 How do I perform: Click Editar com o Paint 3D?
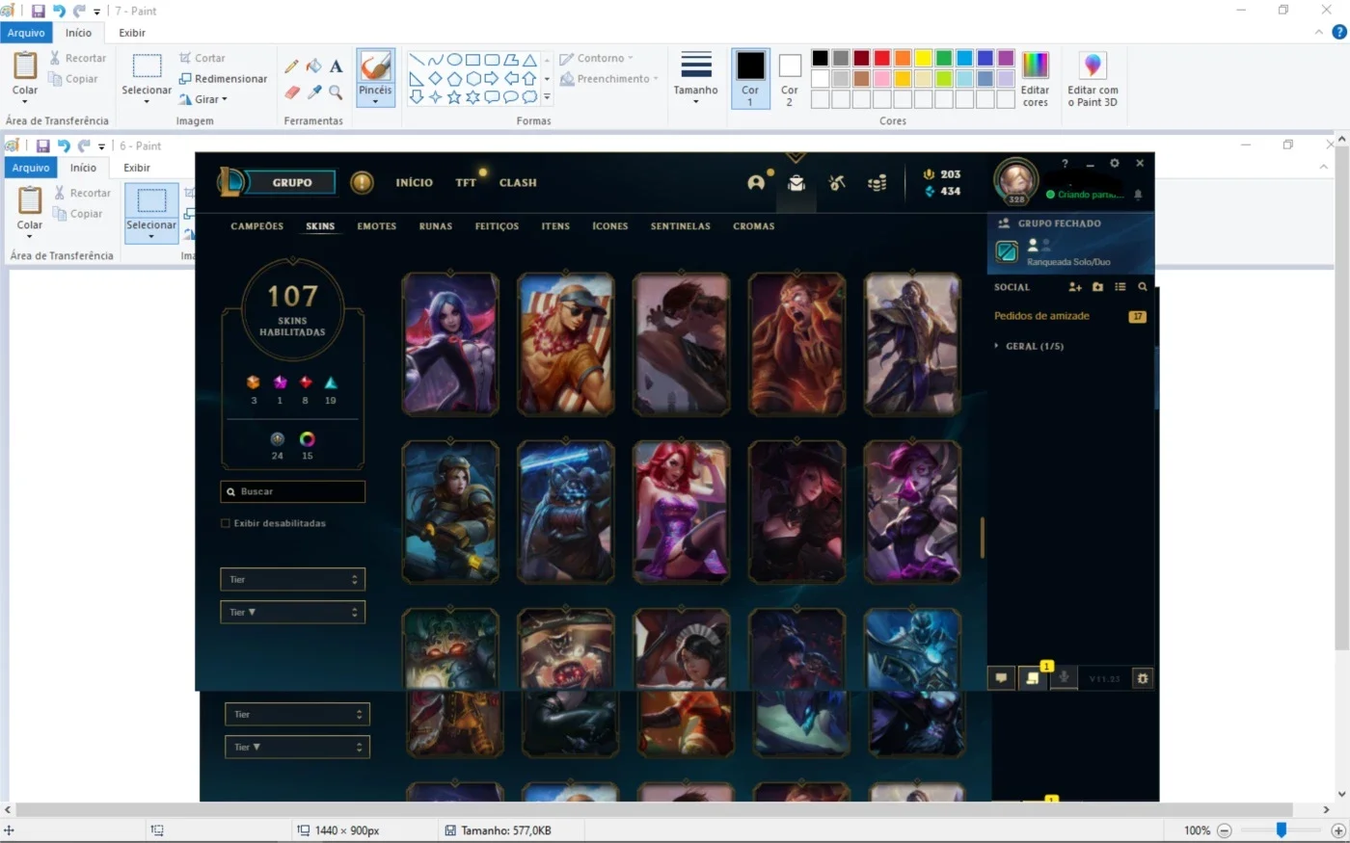click(1093, 78)
